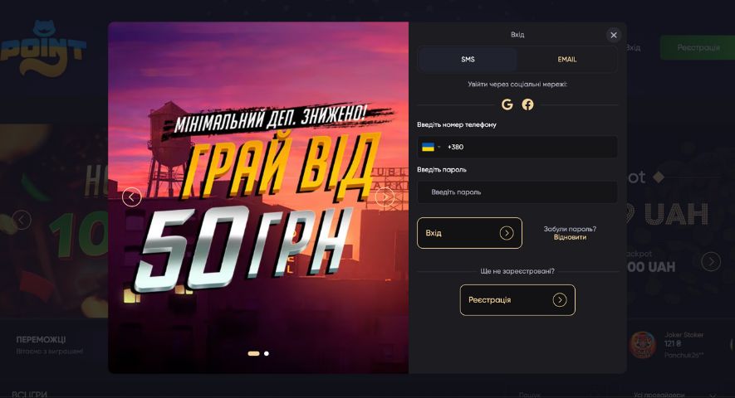The width and height of the screenshot is (735, 398).
Task: Sign in with the Google icon
Action: coord(507,104)
